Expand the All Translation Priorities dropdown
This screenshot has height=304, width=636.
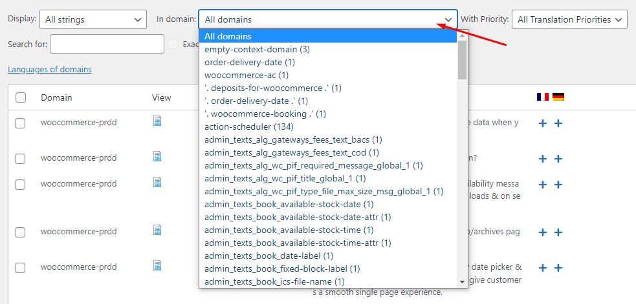coord(569,20)
